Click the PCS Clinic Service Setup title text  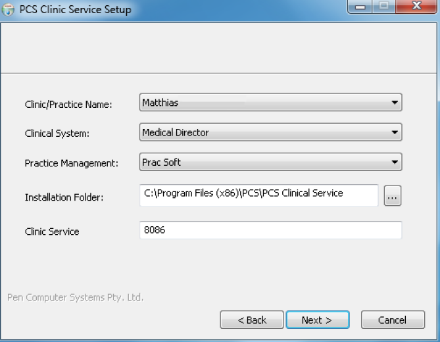[x=75, y=10]
